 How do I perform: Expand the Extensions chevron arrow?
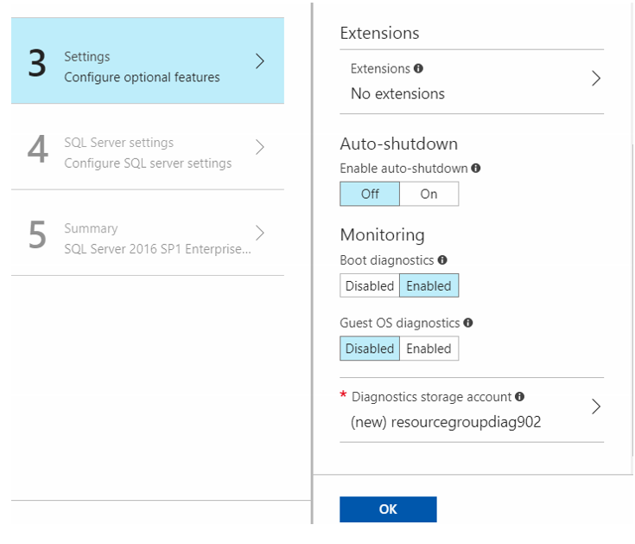click(x=596, y=78)
